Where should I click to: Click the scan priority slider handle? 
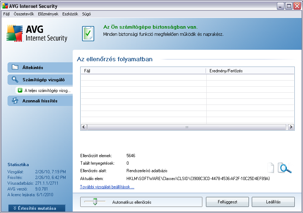[x=95, y=202]
